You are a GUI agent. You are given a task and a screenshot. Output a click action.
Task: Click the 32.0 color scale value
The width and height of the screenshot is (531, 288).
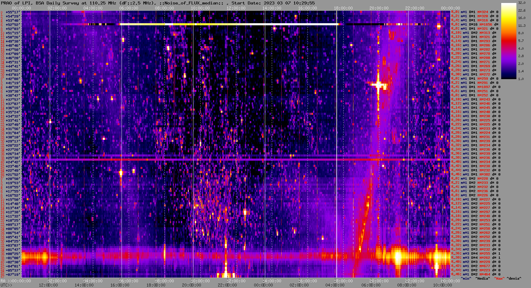click(x=522, y=3)
